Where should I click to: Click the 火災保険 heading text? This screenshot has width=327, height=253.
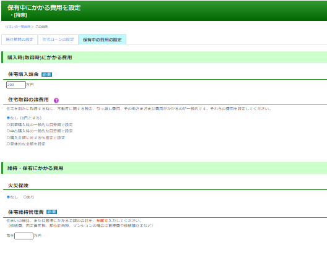tap(18, 186)
